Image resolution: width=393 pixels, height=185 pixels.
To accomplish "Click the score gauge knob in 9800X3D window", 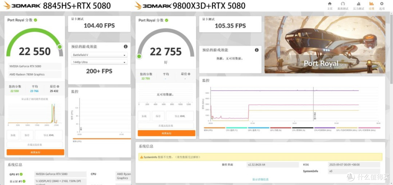I will (139, 56).
